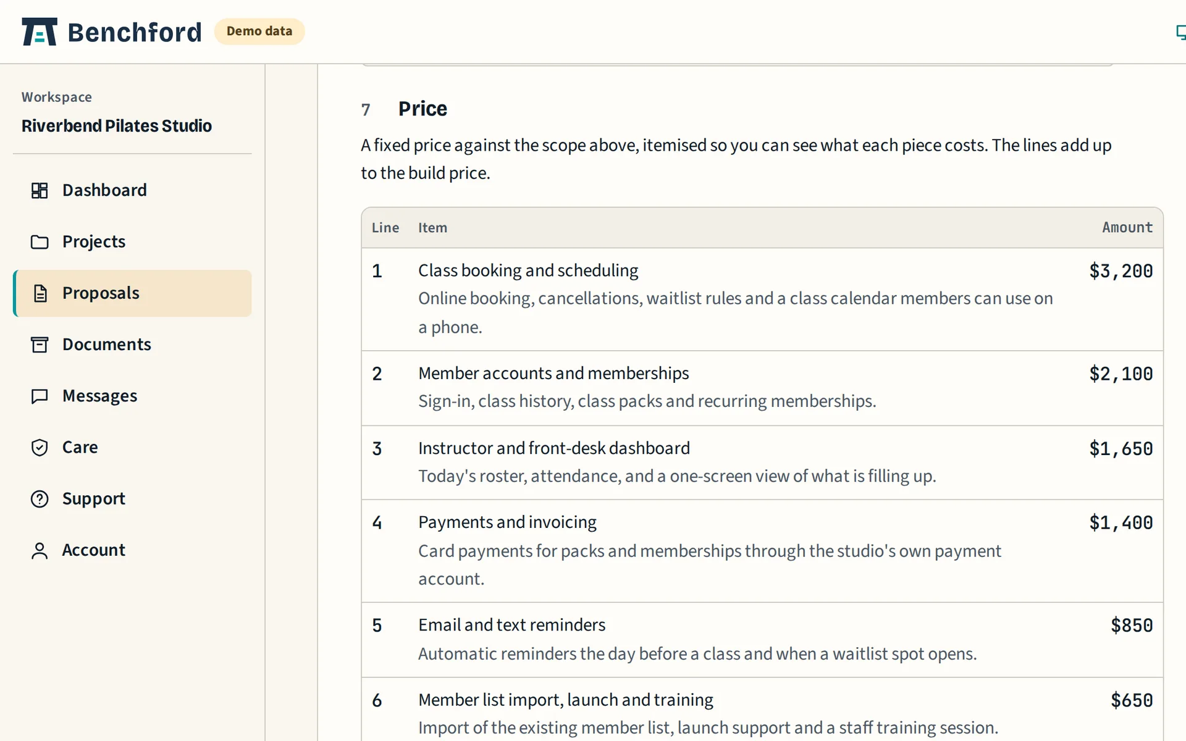Viewport: 1186px width, 741px height.
Task: Open the Documents section
Action: [x=132, y=345]
